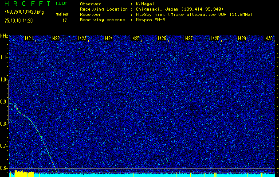Click the HROFFT title text
279x177 pixels.
27,3
